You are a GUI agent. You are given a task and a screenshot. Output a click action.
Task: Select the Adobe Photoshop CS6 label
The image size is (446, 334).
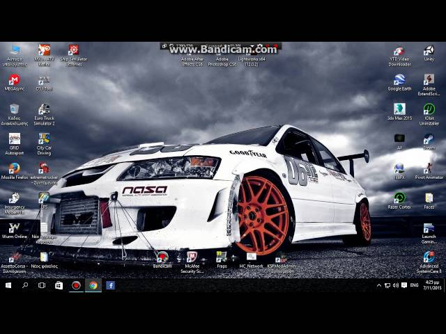(222, 62)
